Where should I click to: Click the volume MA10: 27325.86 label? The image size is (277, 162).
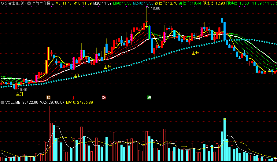coord(79,103)
